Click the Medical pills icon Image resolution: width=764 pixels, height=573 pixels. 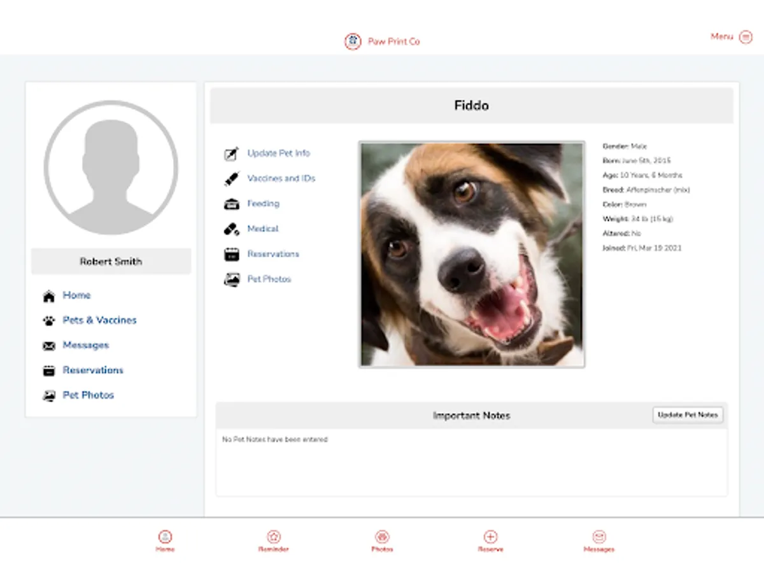click(231, 229)
